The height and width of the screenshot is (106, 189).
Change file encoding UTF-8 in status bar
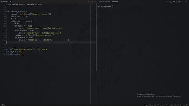[x=168, y=105]
